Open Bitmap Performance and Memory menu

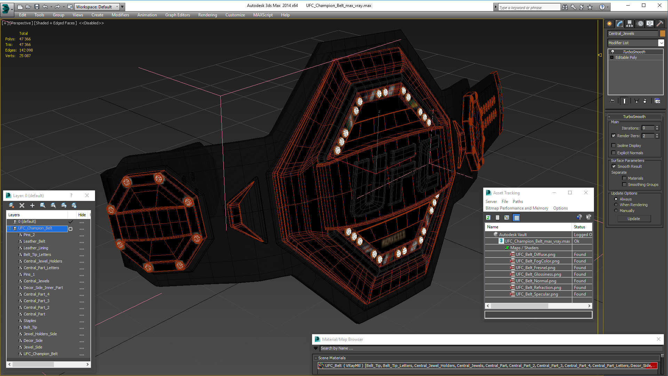517,208
